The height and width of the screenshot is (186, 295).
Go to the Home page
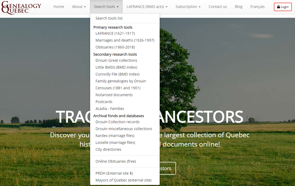point(59,7)
